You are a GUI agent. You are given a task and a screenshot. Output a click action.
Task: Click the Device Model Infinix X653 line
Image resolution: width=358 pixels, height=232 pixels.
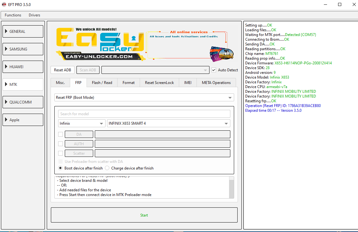pos(267,77)
